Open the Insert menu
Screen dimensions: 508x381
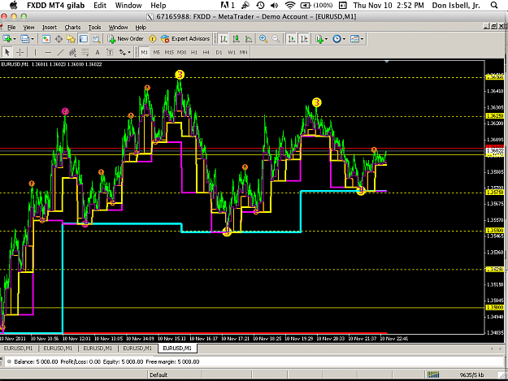pyautogui.click(x=50, y=27)
